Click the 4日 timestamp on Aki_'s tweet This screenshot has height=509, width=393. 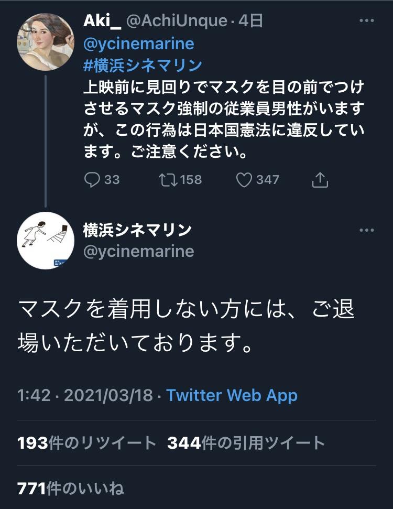coord(250,21)
